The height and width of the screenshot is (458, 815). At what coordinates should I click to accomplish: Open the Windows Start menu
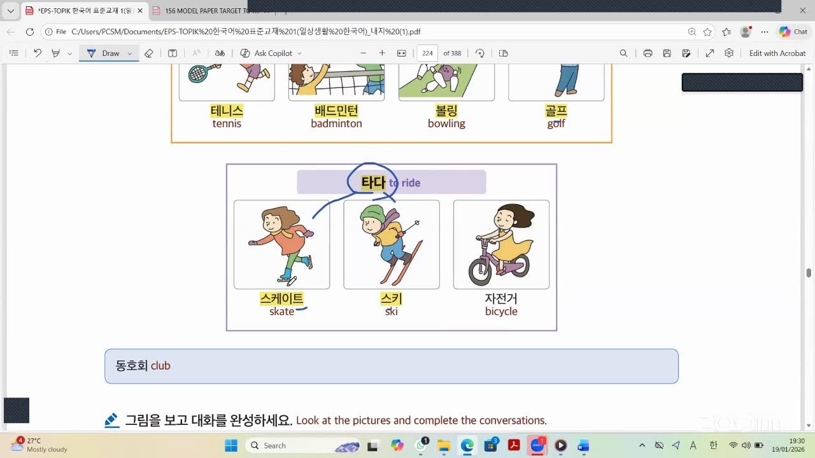pyautogui.click(x=231, y=445)
